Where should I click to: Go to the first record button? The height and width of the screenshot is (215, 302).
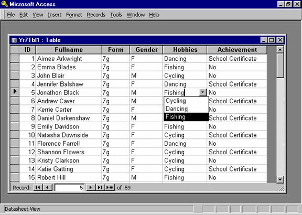38,187
